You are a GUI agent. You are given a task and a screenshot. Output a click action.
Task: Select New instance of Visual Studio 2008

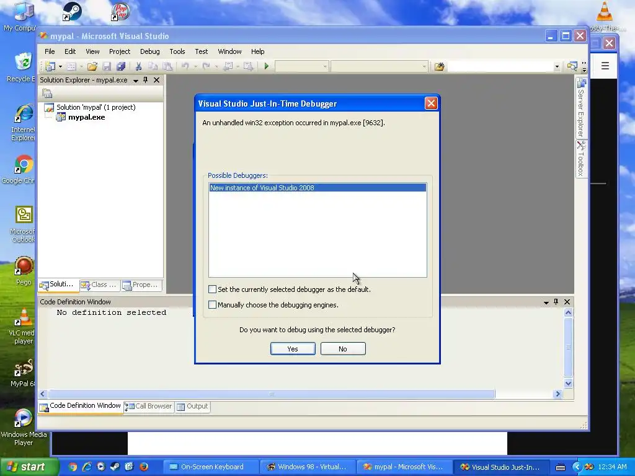(x=317, y=188)
